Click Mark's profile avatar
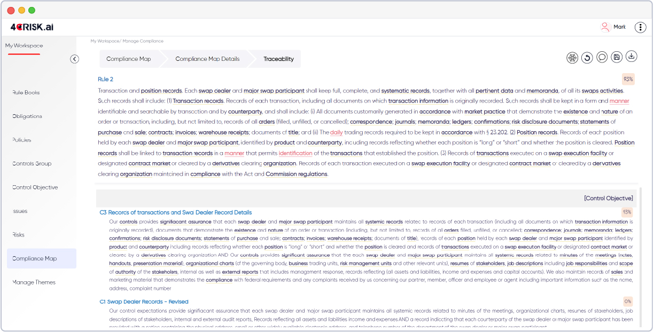 point(605,27)
